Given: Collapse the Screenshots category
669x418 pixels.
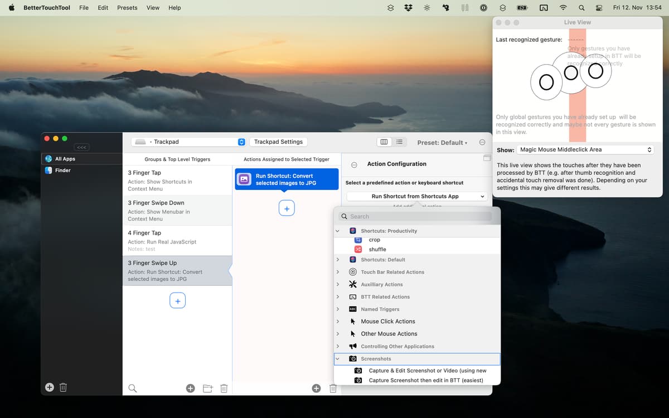Looking at the screenshot, I should pos(338,358).
